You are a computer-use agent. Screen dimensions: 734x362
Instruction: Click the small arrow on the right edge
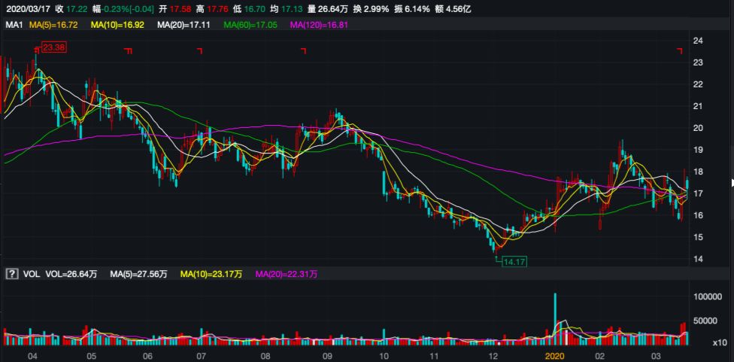click(x=732, y=181)
